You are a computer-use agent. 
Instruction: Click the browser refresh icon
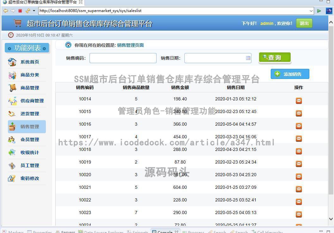27,10
